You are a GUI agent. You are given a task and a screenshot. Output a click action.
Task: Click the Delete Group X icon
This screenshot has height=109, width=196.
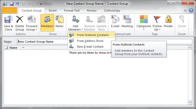20,19
